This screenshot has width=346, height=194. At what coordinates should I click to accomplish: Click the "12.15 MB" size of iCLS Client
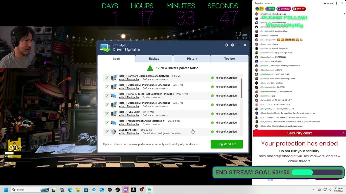(x=148, y=112)
